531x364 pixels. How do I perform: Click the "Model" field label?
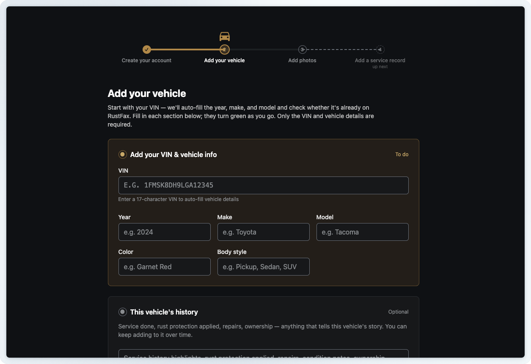point(325,217)
